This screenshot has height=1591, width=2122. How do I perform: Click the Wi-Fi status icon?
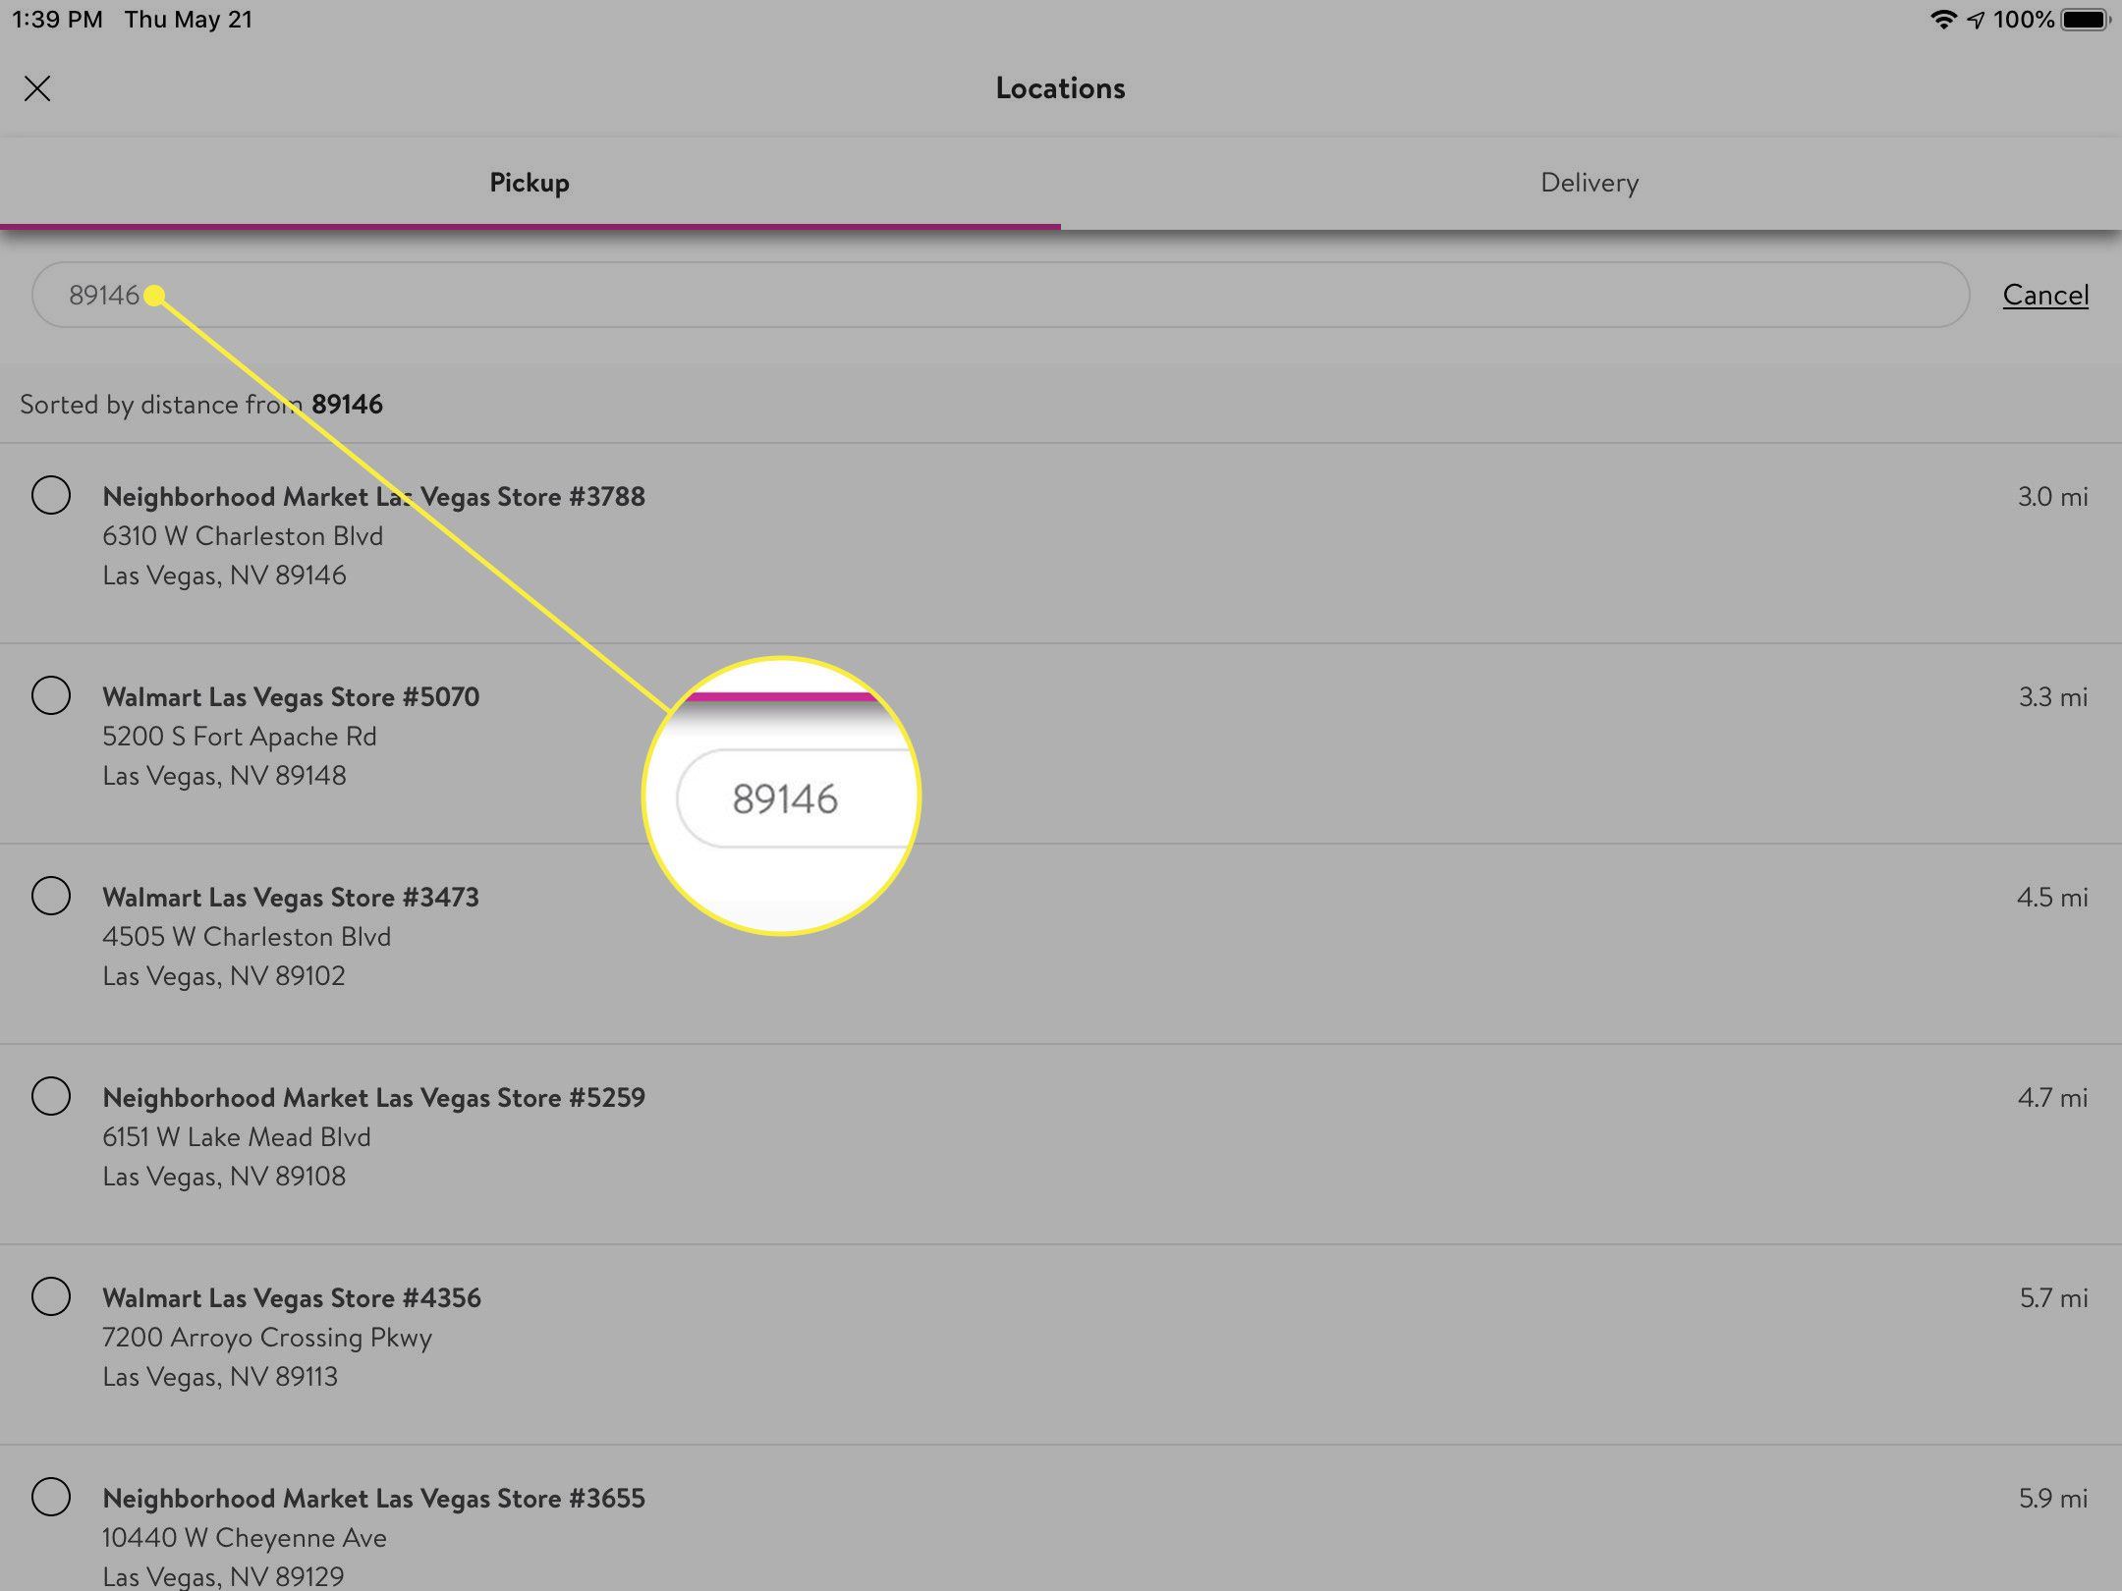click(x=1942, y=20)
